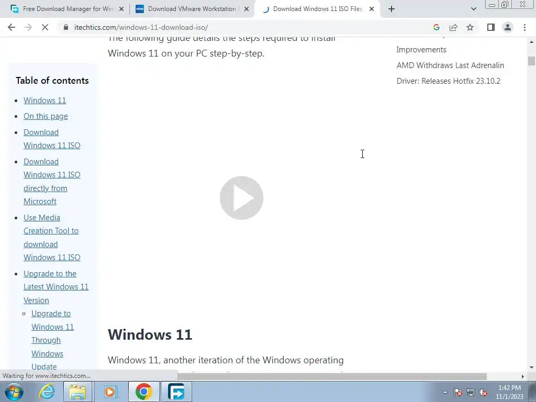This screenshot has width=536, height=402.
Task: Open Free Download Manager from taskbar
Action: click(x=176, y=392)
